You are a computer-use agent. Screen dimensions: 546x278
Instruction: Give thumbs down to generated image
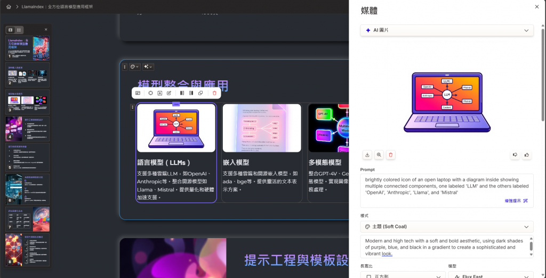pyautogui.click(x=515, y=155)
